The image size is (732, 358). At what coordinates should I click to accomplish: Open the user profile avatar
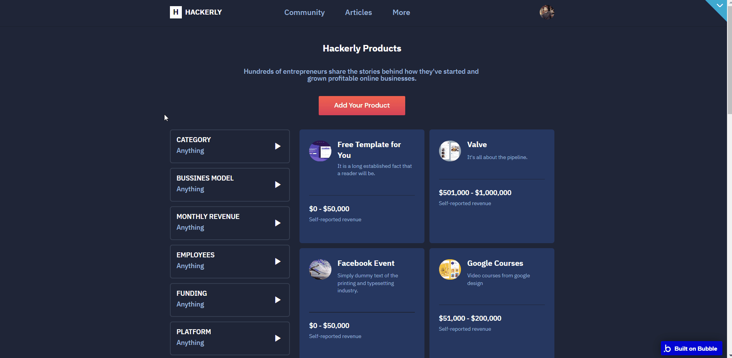(547, 12)
